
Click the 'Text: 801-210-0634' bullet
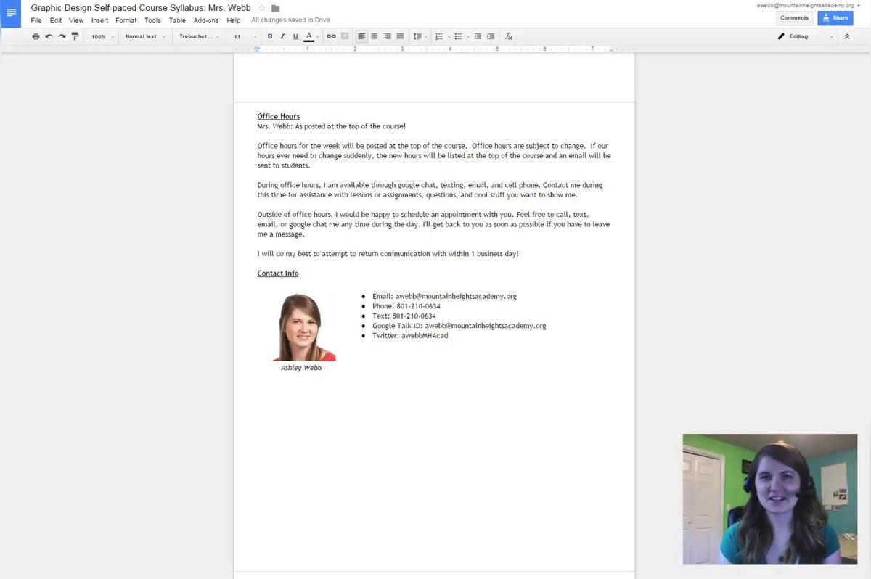click(x=404, y=316)
